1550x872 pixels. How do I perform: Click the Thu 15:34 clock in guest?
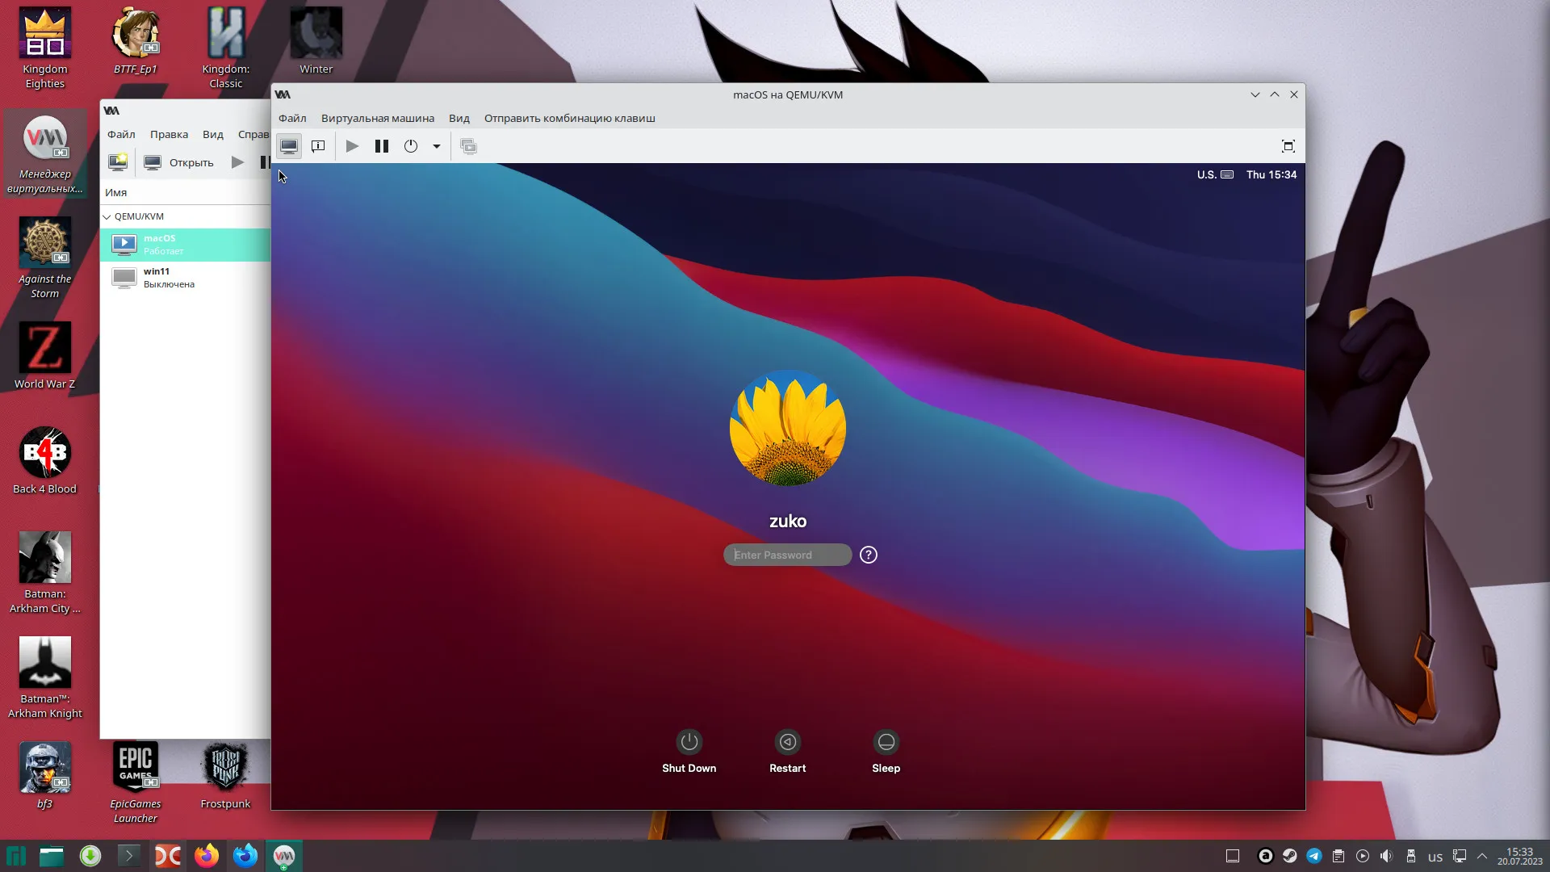(x=1271, y=174)
